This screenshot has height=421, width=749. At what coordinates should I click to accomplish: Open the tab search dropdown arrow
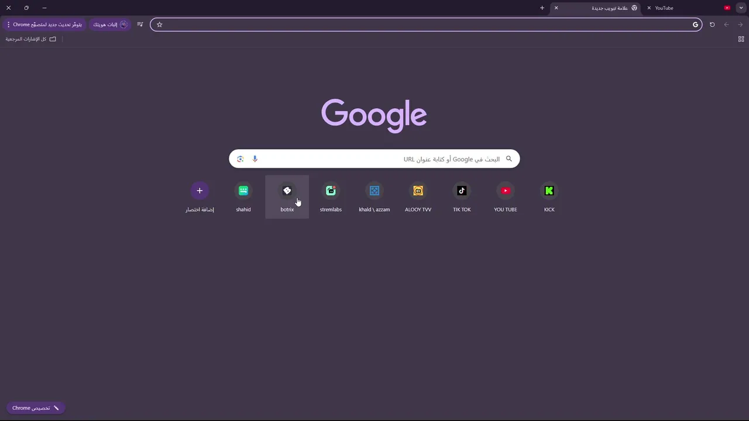tap(741, 8)
